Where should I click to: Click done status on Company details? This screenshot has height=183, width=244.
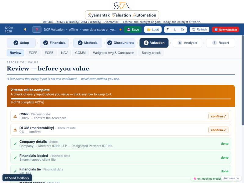(224, 144)
